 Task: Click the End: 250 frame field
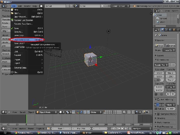pyautogui.click(x=81, y=128)
